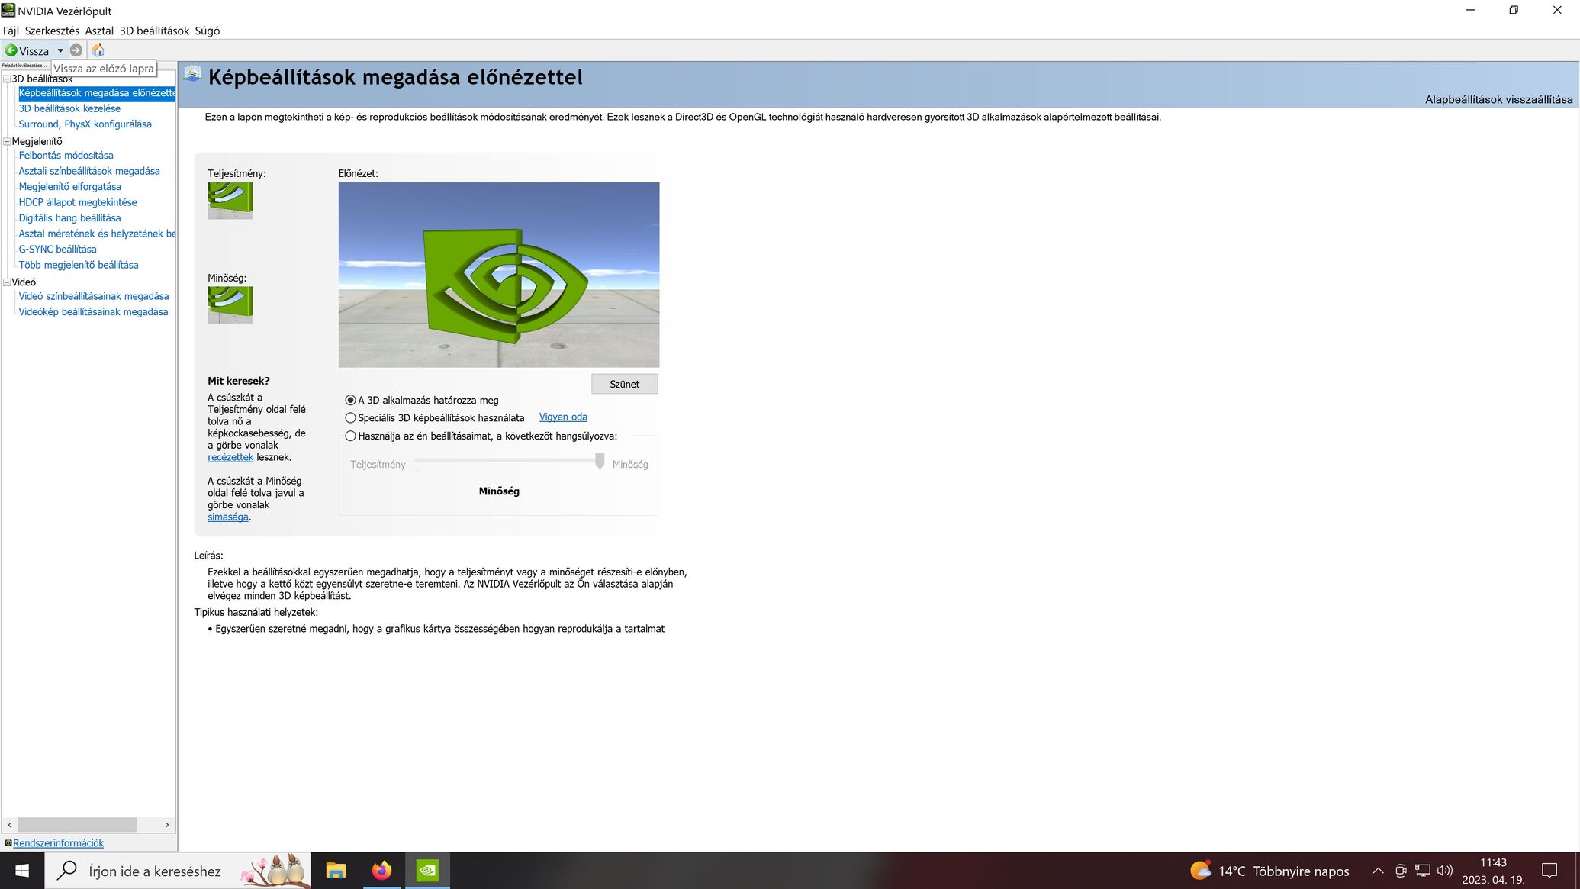Click the Minőség preview thumbnail
Screen dimensions: 1580x889
230,305
